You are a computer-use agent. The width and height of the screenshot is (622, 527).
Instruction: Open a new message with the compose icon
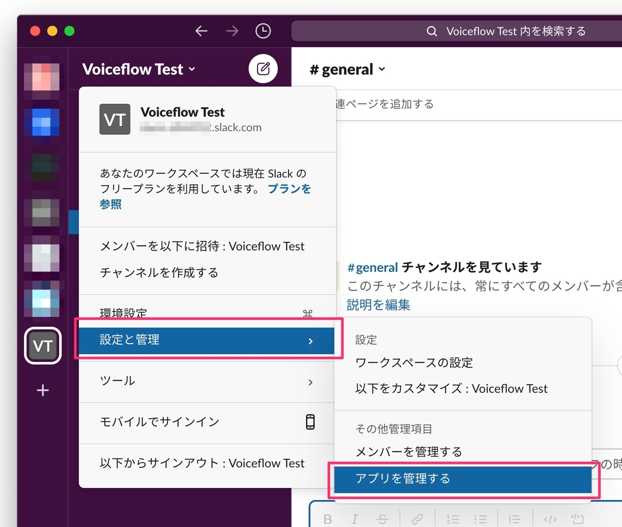[x=263, y=68]
